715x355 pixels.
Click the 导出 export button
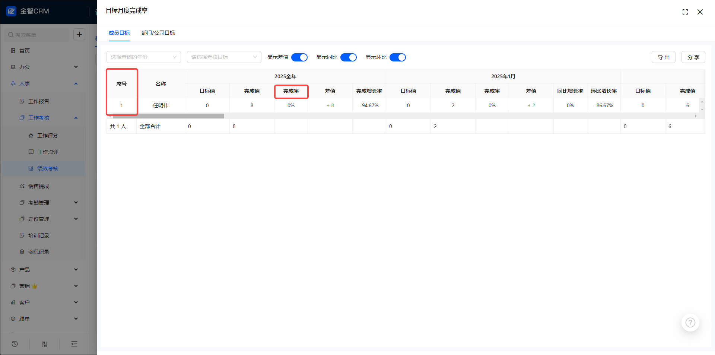[664, 57]
